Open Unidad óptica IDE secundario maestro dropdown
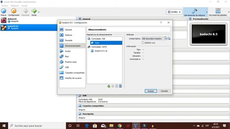The image size is (230, 129). point(154,39)
